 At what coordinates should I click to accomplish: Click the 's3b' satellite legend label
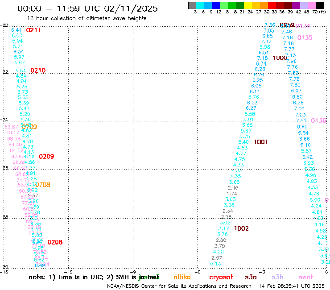[x=277, y=277]
